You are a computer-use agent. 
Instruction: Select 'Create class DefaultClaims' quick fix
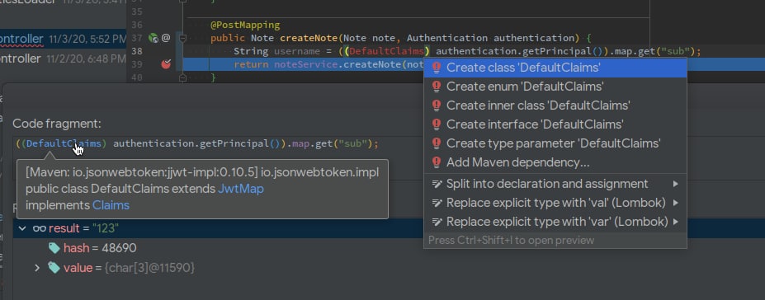click(x=555, y=68)
